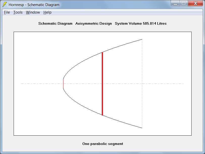The image size is (205, 154).
Task: Minimize the Schematic Diagram window
Action: (175, 3)
